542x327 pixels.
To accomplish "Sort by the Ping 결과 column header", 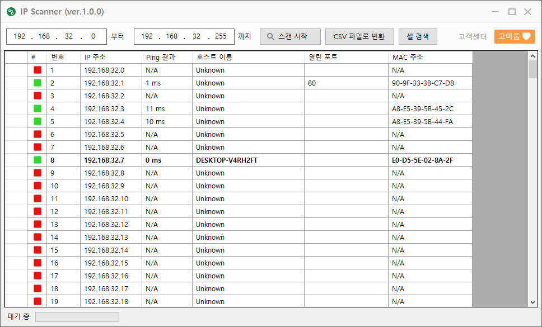I will (167, 57).
